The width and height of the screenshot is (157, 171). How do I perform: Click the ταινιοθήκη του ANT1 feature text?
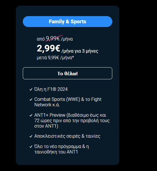56,152
